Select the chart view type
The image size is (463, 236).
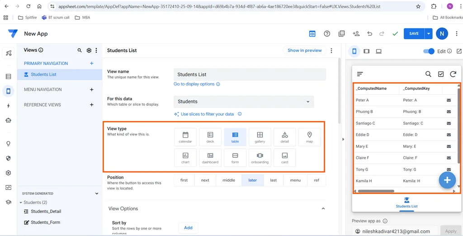click(185, 157)
